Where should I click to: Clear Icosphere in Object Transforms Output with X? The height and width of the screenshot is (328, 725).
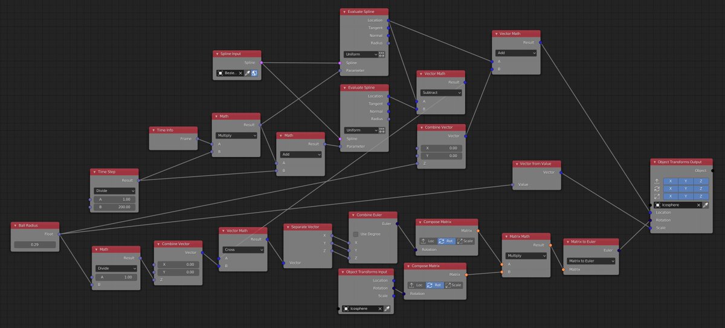698,205
